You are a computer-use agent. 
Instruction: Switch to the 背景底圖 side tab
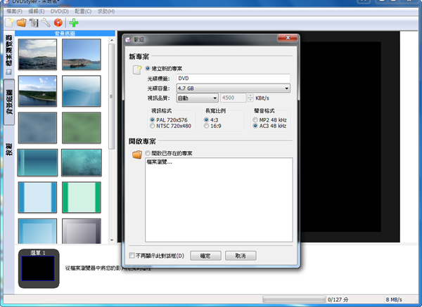tap(9, 102)
